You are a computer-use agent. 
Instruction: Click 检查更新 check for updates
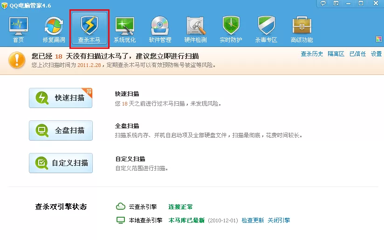tap(253, 220)
